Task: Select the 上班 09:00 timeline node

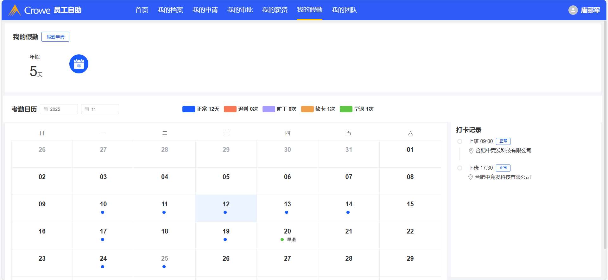Action: click(x=460, y=141)
